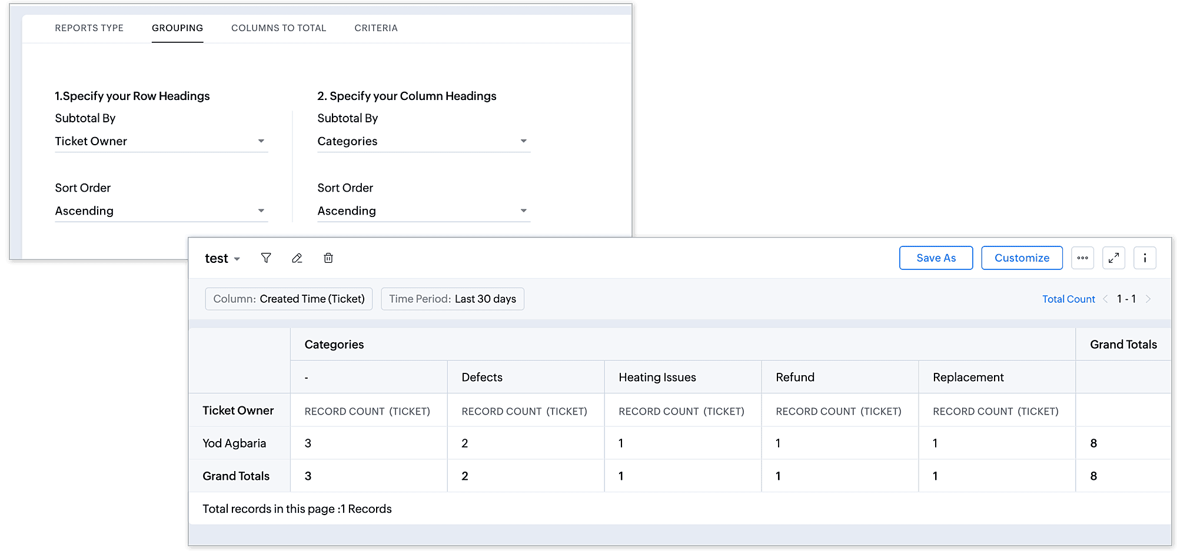Click the Save As button

(936, 258)
